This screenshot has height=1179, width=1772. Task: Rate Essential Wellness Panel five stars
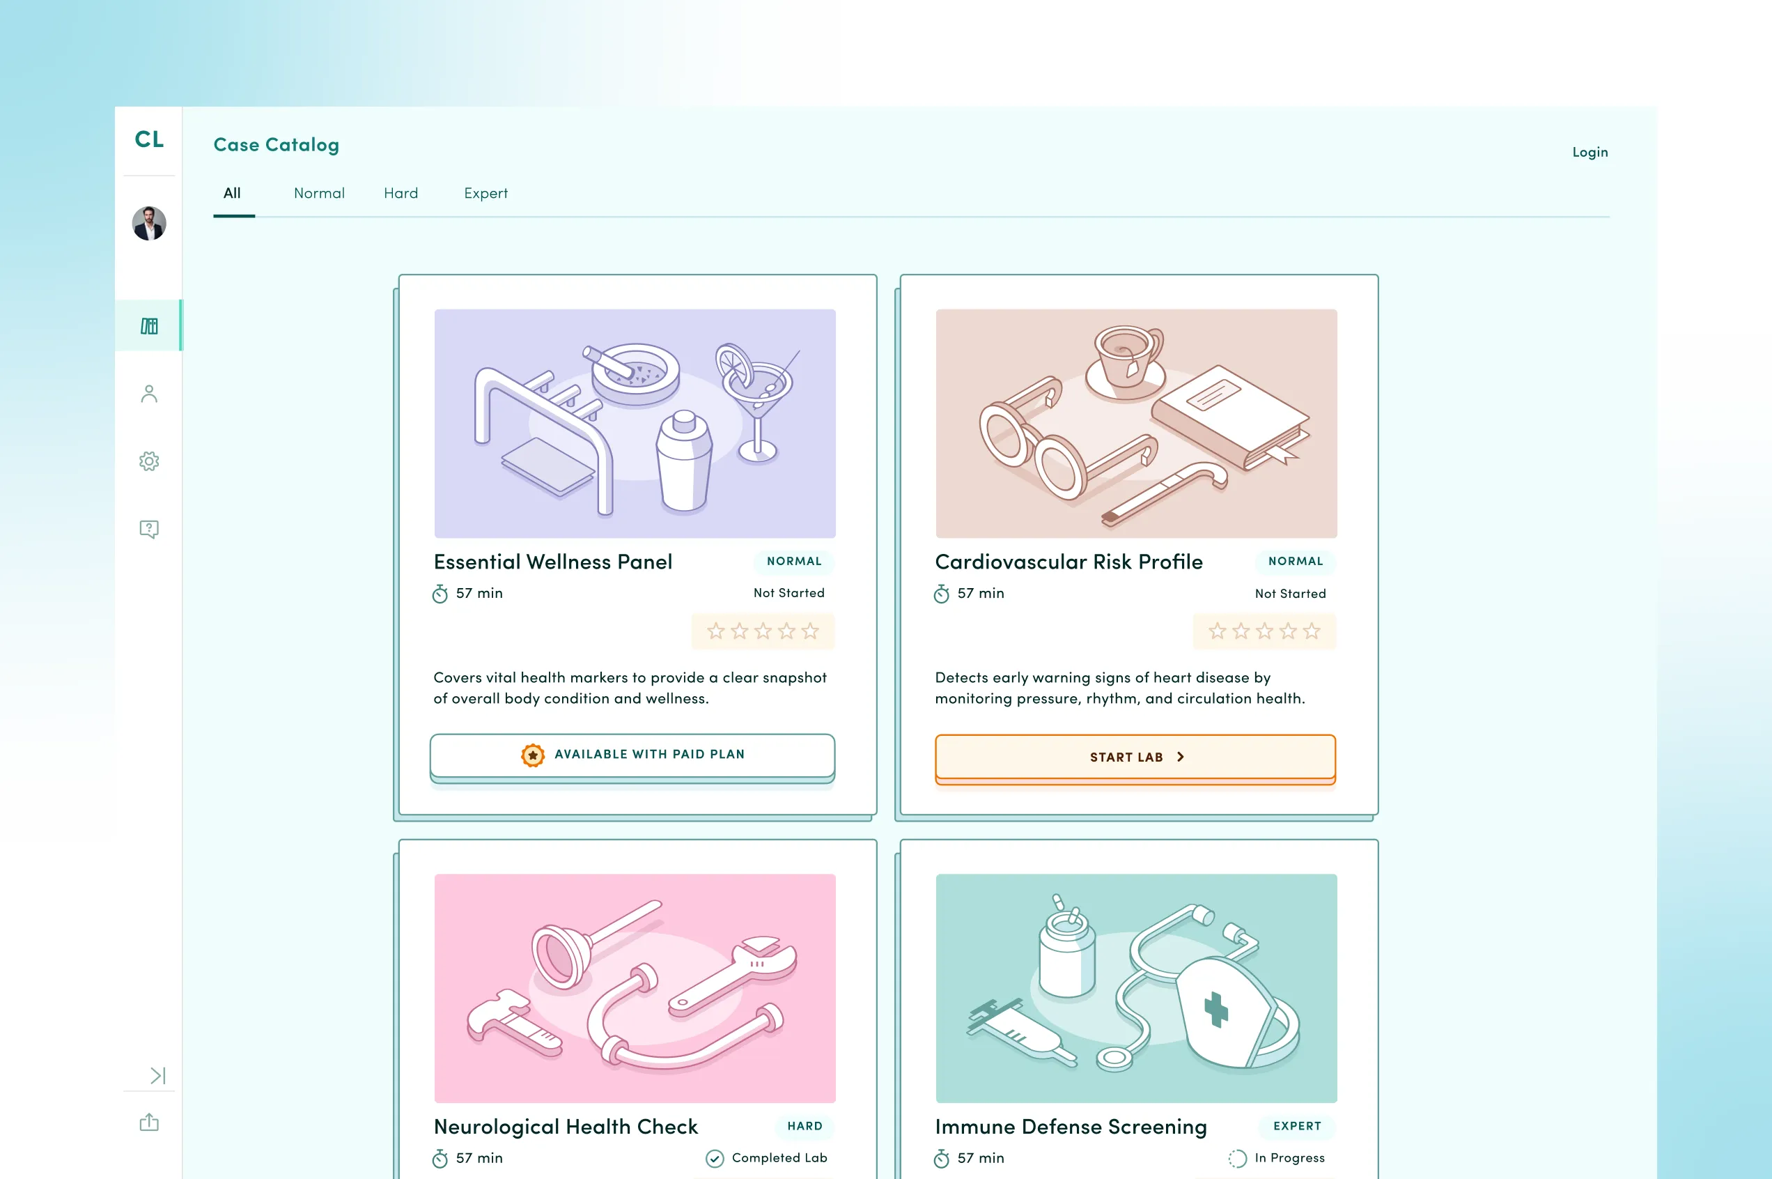coord(810,631)
